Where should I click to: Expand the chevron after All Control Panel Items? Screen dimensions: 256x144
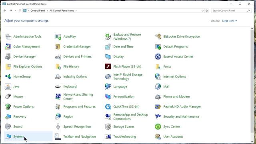pyautogui.click(x=76, y=11)
